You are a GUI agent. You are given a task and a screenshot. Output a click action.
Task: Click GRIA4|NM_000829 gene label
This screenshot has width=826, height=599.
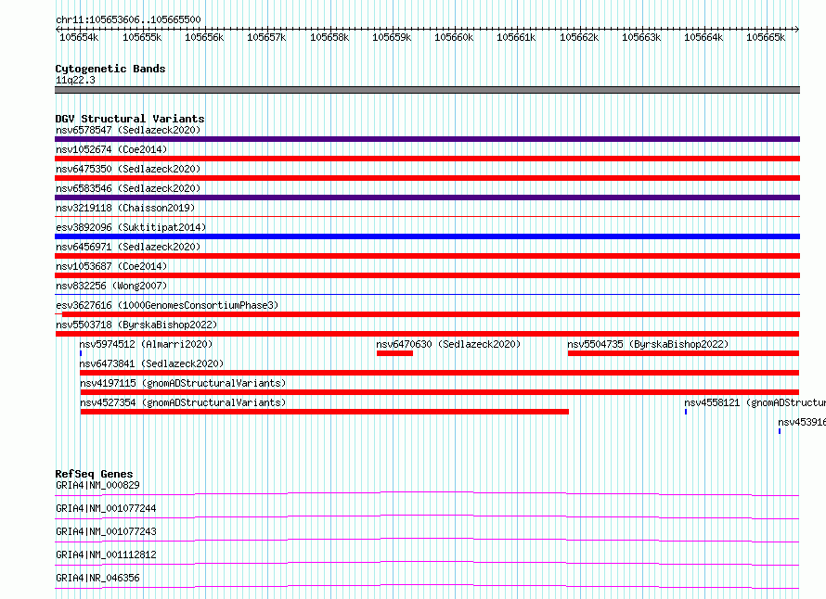click(x=97, y=485)
